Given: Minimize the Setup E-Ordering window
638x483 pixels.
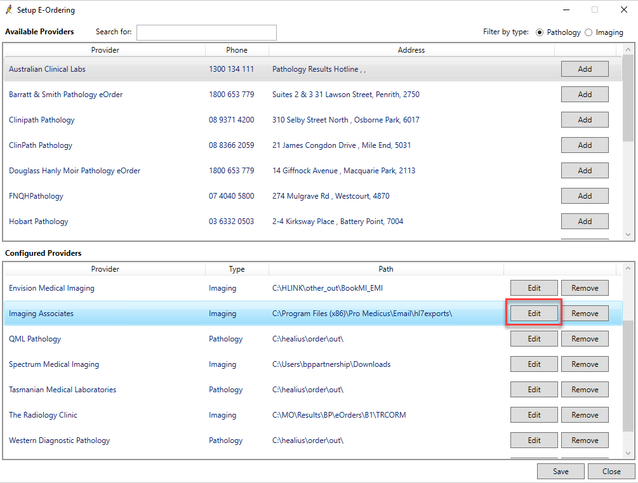Looking at the screenshot, I should (x=566, y=10).
